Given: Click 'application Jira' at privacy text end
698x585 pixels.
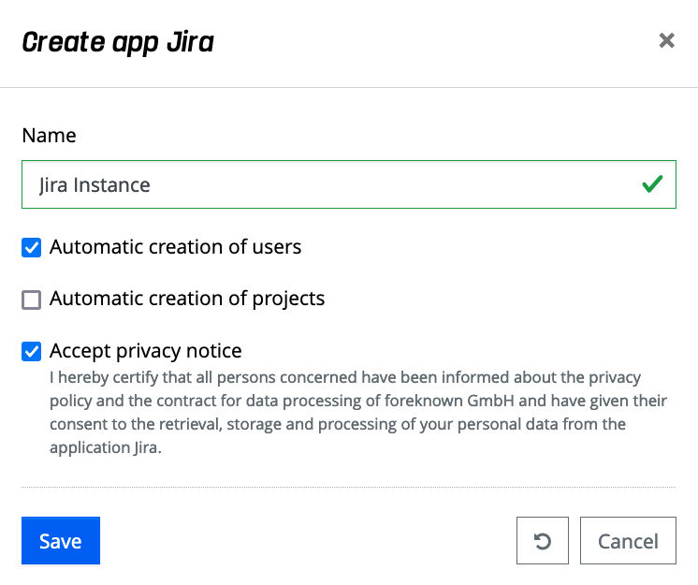Looking at the screenshot, I should pyautogui.click(x=105, y=447).
